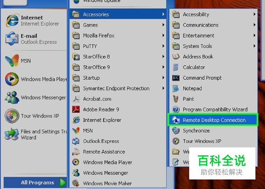Expand the Mozilla Firefox submenu arrow

click(x=163, y=36)
